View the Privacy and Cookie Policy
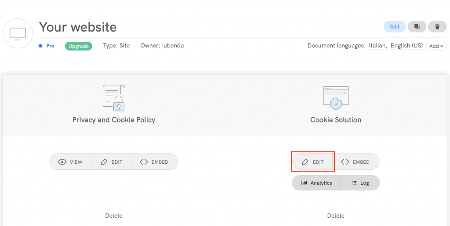This screenshot has width=450, height=226. pos(70,162)
